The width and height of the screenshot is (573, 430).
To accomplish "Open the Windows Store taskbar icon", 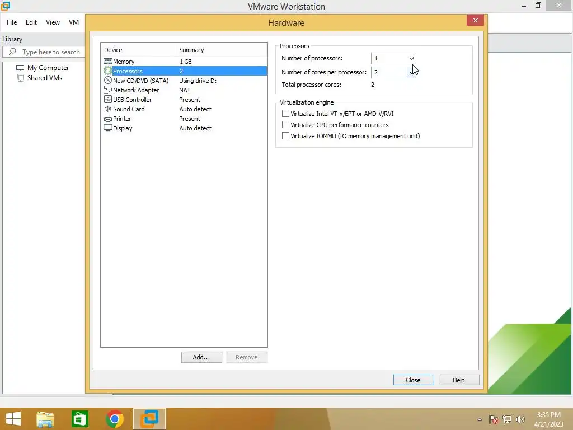I will [80, 419].
